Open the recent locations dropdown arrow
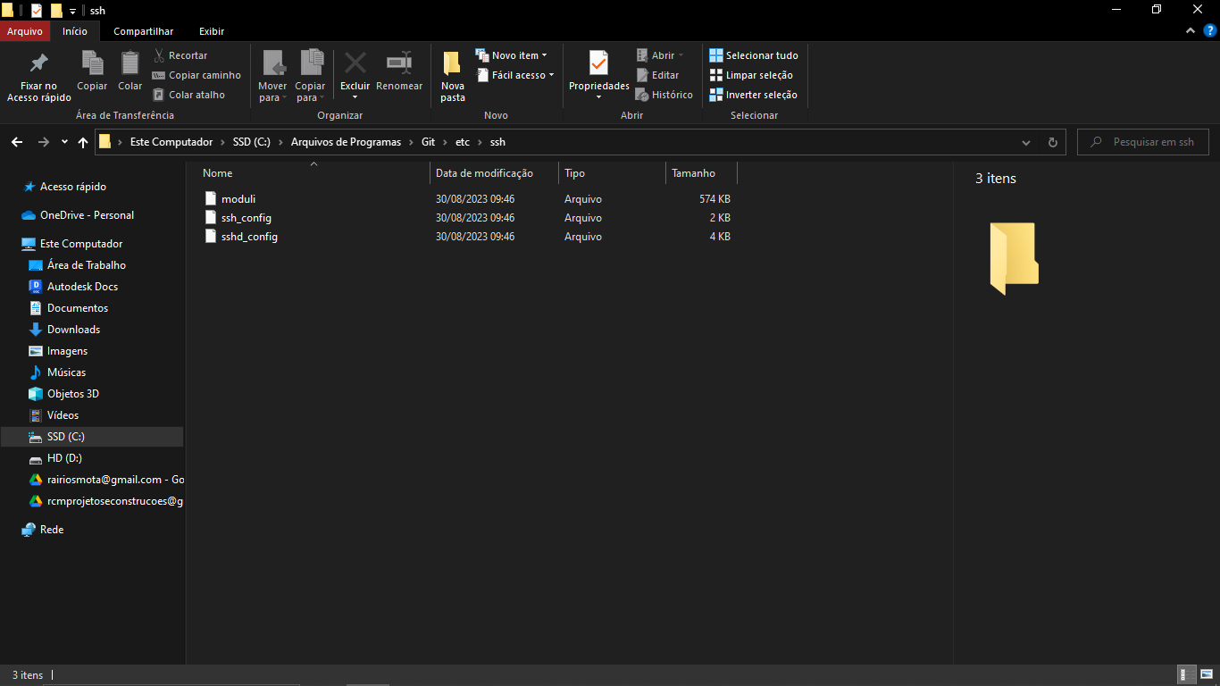This screenshot has height=686, width=1220. [x=64, y=142]
